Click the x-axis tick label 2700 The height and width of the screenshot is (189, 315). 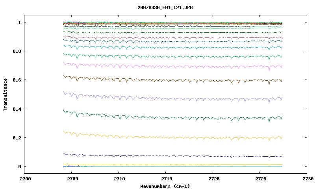point(25,179)
